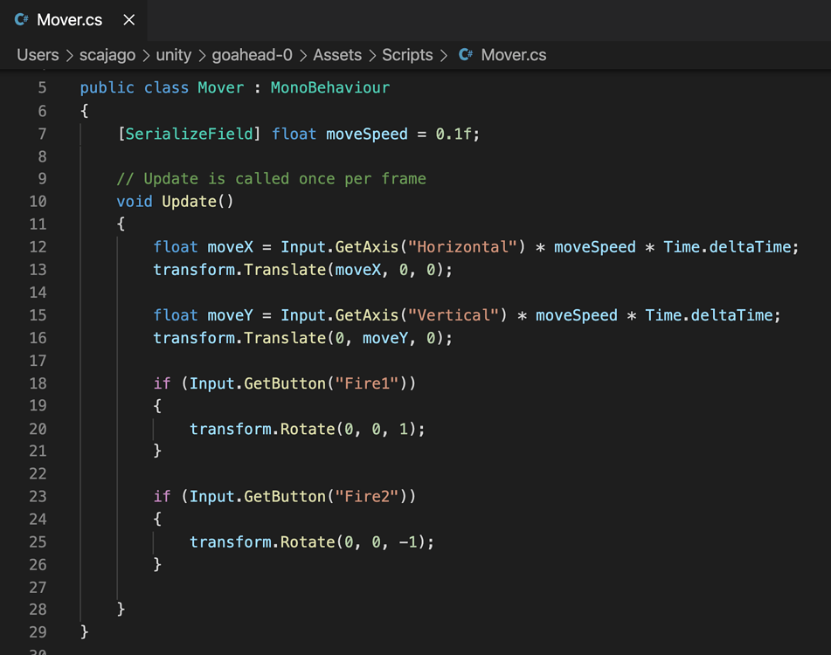Open the Scripts breadcrumb dropdown
This screenshot has width=831, height=655.
[x=407, y=54]
